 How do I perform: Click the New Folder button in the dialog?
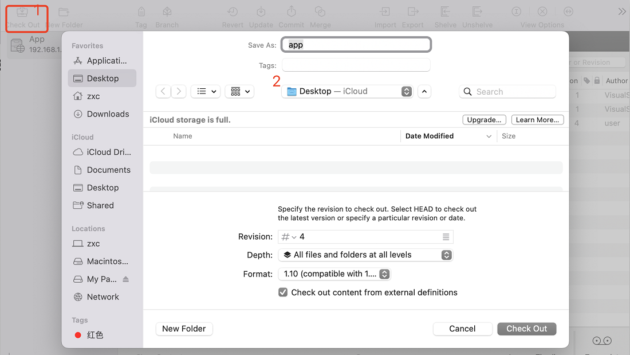[184, 329]
